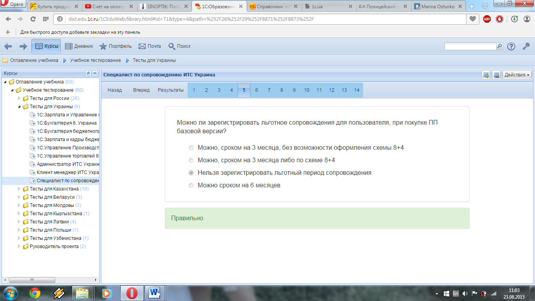Click the second icon left of Действия

pyautogui.click(x=496, y=75)
